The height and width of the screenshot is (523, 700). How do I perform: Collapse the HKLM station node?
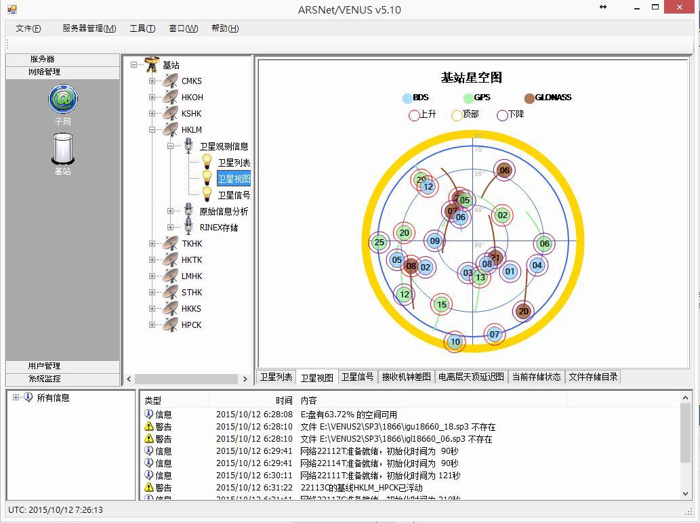(x=152, y=129)
